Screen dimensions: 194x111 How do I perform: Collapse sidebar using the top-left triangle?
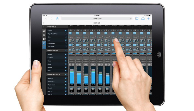[x=44, y=27]
